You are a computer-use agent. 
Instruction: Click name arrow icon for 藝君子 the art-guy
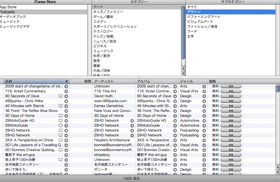[66, 155]
